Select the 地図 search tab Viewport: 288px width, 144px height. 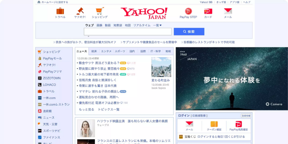coord(128,25)
